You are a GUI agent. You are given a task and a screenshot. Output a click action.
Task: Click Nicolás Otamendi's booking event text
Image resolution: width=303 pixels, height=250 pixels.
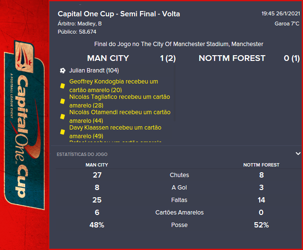119,117
